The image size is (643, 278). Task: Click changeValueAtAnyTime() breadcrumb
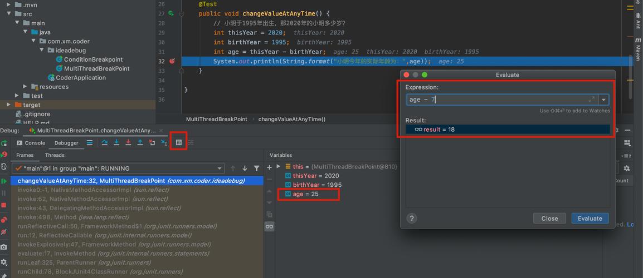pyautogui.click(x=291, y=119)
